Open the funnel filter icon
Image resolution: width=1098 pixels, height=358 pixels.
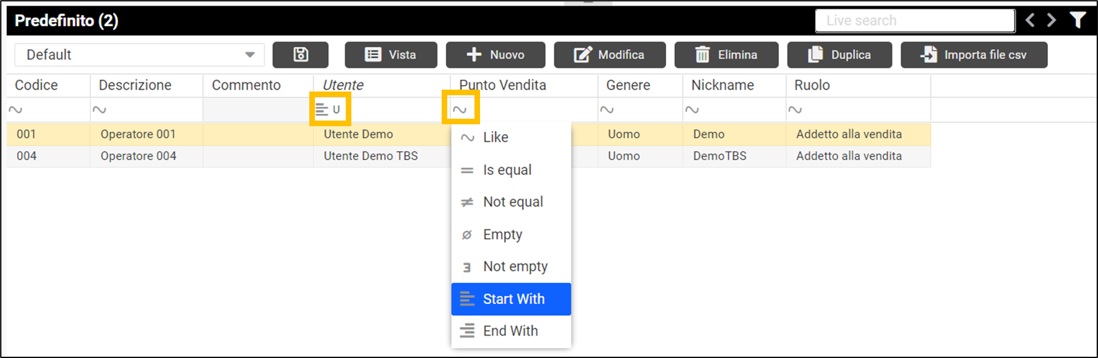(1078, 20)
